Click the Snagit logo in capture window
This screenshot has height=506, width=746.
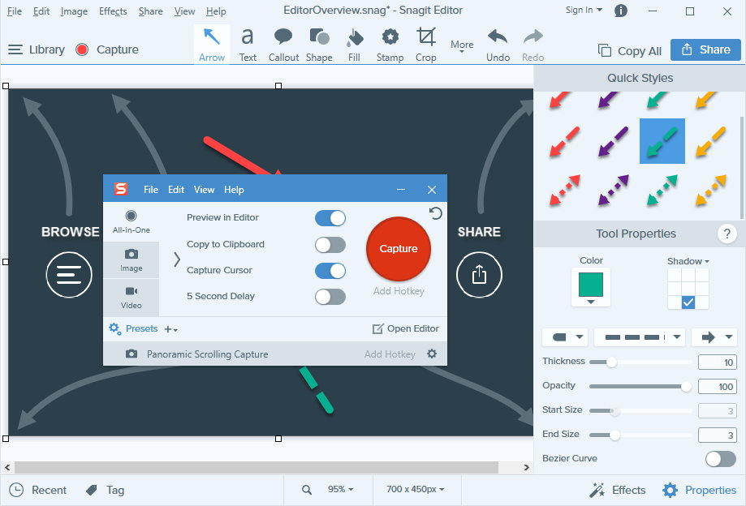coord(121,189)
